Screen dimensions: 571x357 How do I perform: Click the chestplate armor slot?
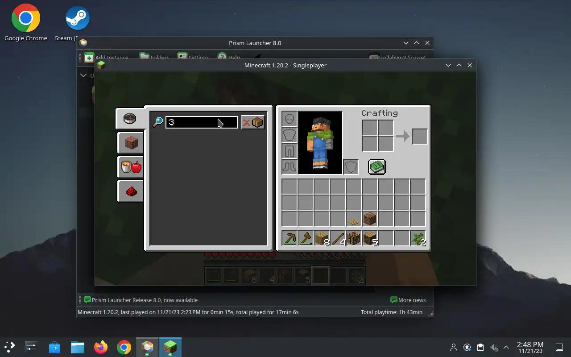[289, 135]
